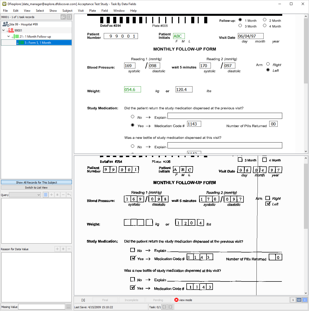
Task: Click the Visit Date field
Action: (x=250, y=36)
